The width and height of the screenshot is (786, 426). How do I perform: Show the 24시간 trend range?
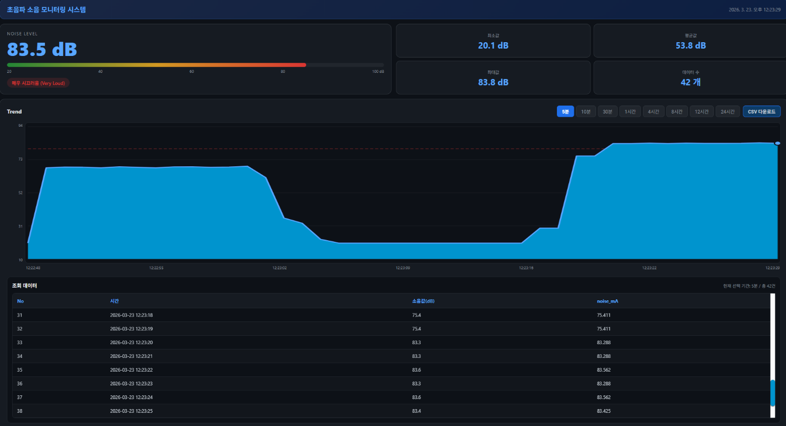click(x=727, y=111)
